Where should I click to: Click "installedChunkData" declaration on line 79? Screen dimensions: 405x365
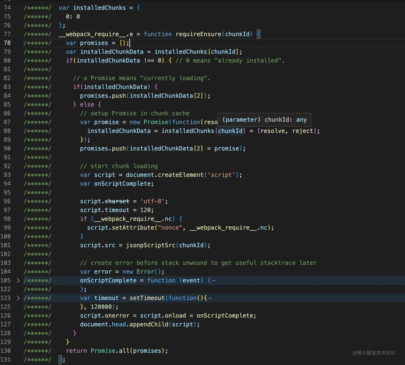coord(112,52)
